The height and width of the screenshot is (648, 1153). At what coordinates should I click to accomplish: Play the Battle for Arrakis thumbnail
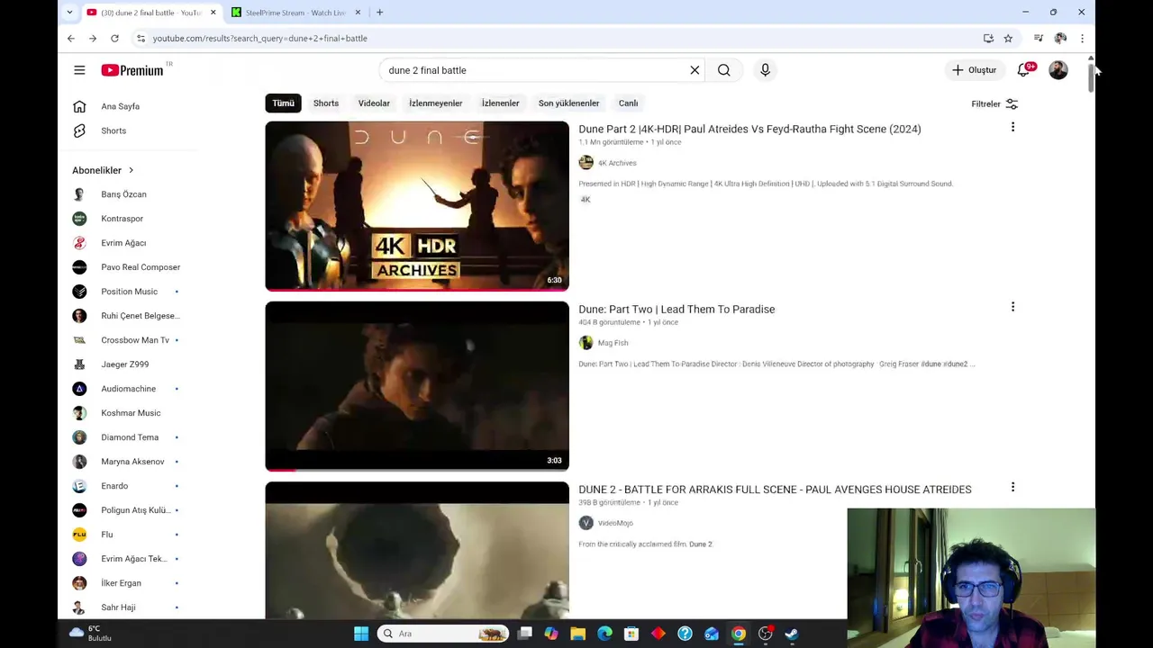417,550
